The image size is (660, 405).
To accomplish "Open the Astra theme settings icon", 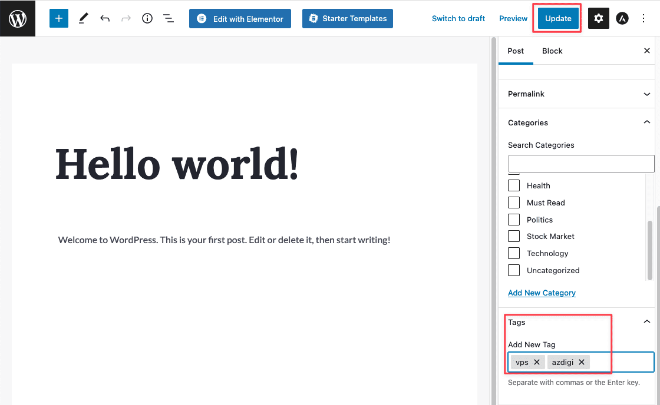I will pyautogui.click(x=622, y=18).
